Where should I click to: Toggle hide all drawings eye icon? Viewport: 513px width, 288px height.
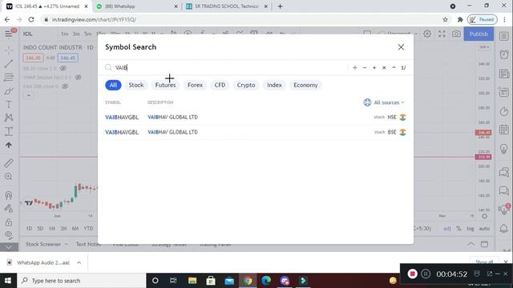(x=9, y=234)
